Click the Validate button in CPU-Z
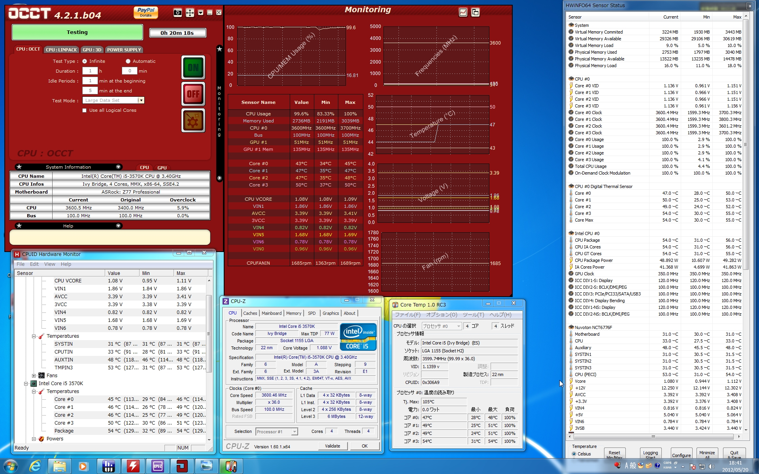The image size is (759, 474). (332, 446)
